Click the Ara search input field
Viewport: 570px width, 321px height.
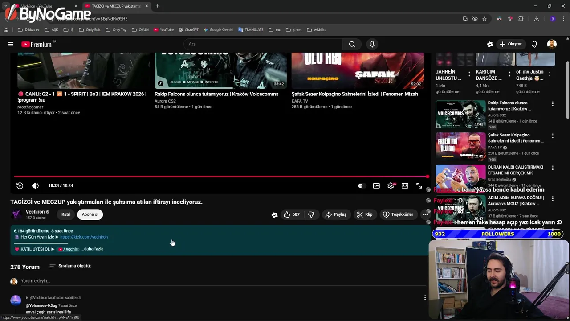(x=263, y=44)
